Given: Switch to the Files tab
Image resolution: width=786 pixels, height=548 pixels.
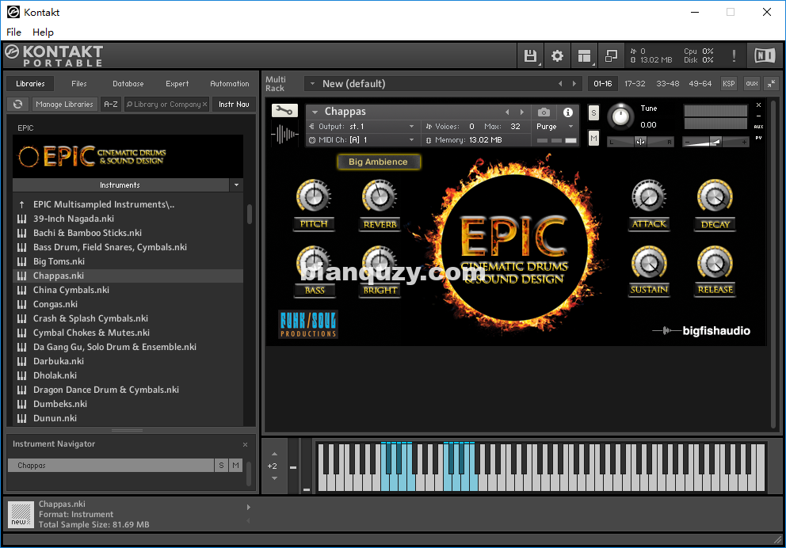Looking at the screenshot, I should (78, 84).
